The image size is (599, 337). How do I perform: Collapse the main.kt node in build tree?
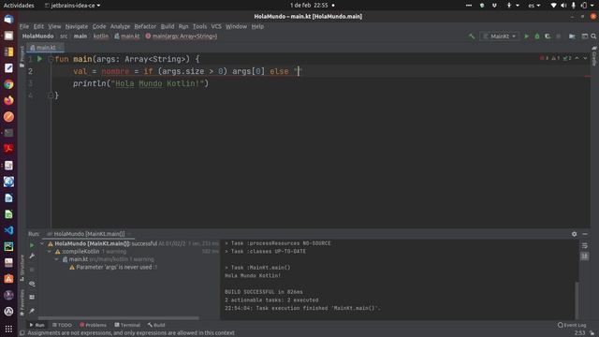(x=56, y=259)
